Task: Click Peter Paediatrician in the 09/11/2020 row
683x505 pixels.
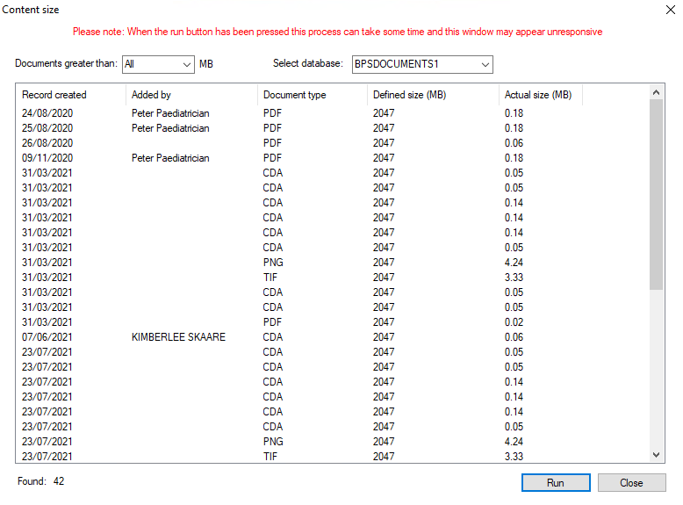Action: coord(170,158)
